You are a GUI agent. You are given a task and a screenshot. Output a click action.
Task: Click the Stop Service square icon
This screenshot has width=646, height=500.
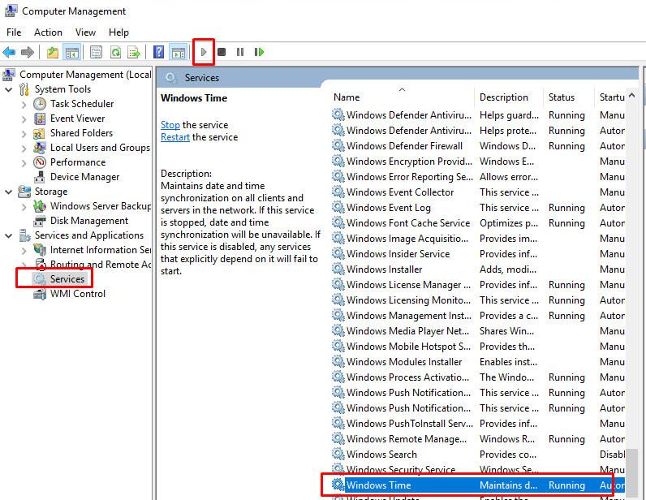tap(222, 52)
